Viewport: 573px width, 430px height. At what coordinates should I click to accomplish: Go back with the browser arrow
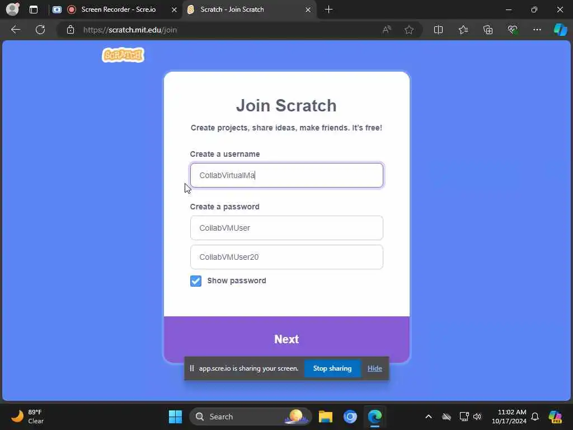tap(16, 30)
